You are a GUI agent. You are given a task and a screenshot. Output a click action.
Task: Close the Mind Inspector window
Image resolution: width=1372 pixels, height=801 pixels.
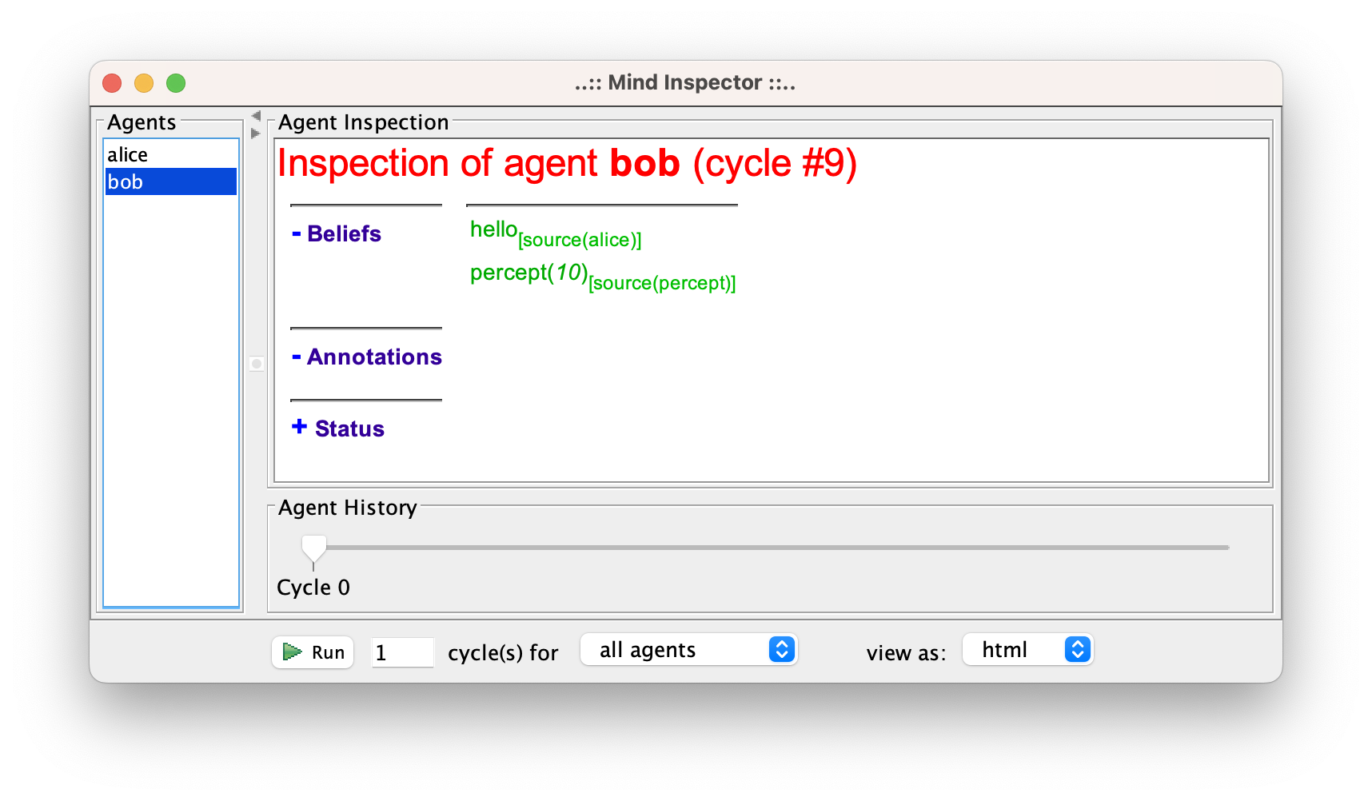point(112,83)
